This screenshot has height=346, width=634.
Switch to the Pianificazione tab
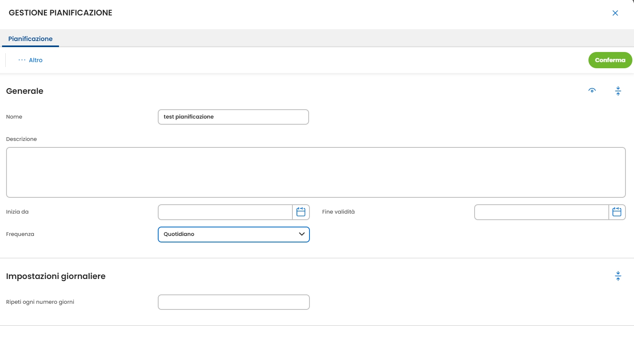click(x=31, y=39)
